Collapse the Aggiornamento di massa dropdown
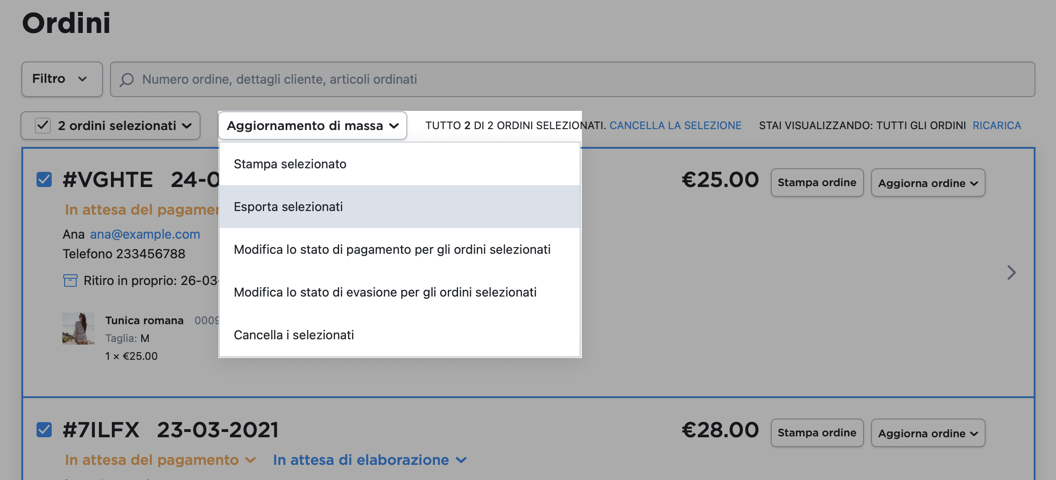The width and height of the screenshot is (1056, 480). click(x=312, y=126)
